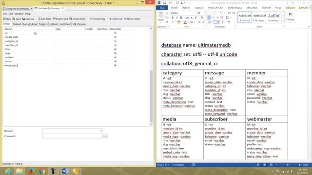Click Insert Field toolbar button
312x175 pixels.
click(60, 19)
